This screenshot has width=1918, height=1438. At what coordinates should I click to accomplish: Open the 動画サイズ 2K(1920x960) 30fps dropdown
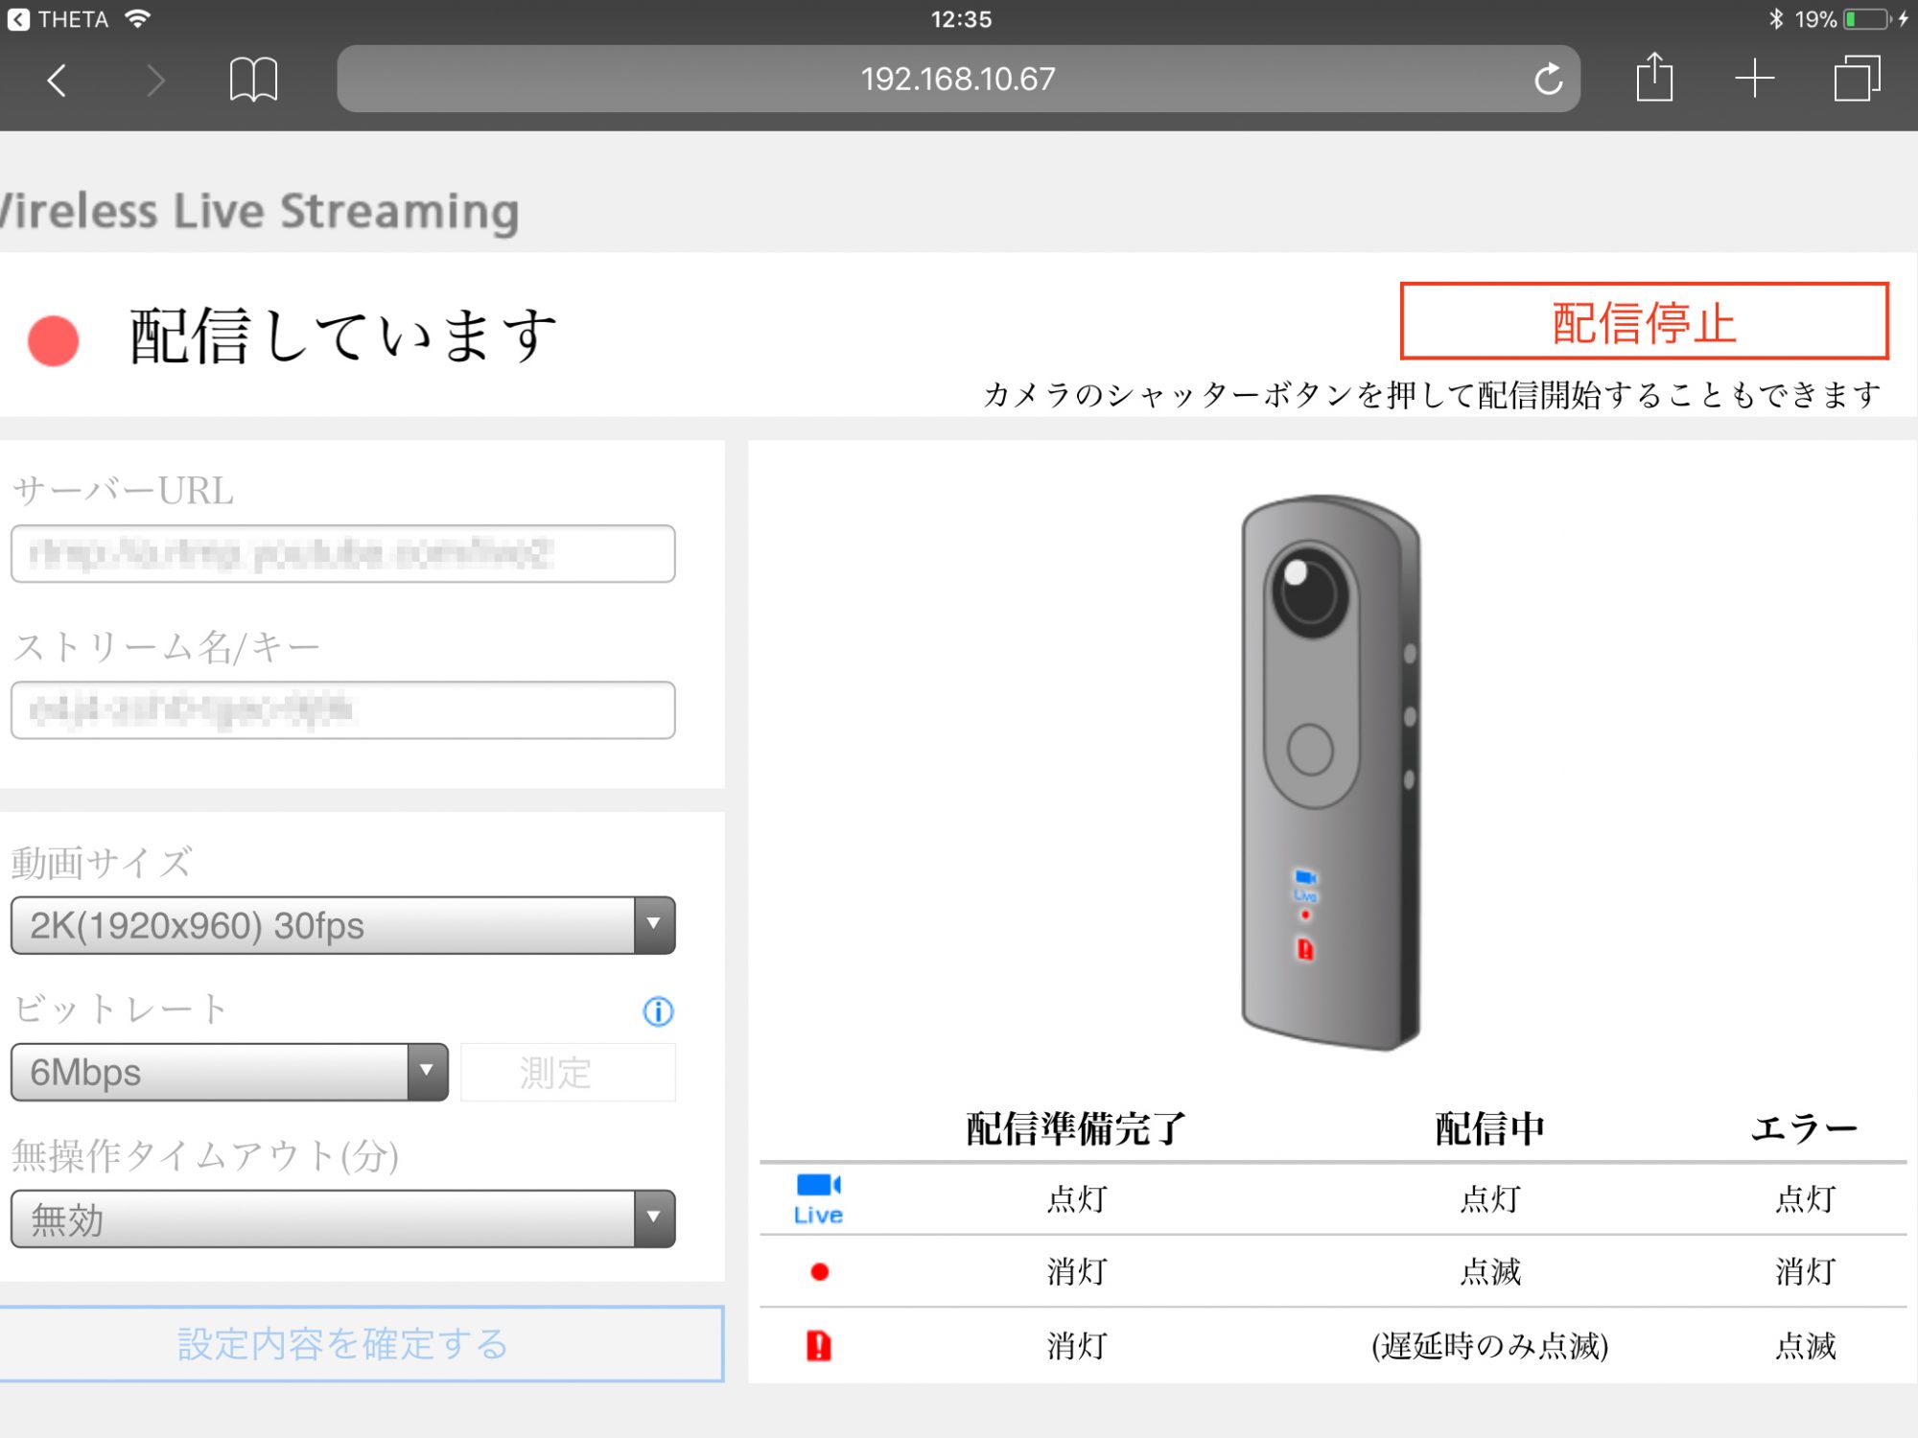(x=342, y=925)
